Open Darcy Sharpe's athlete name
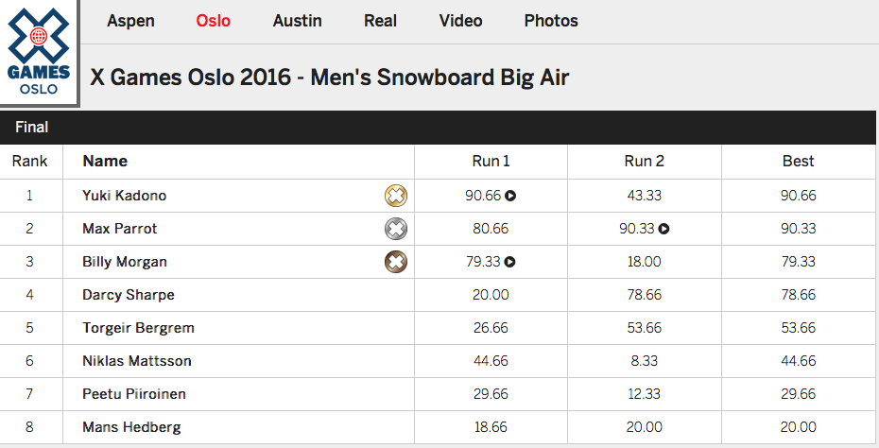 click(129, 295)
